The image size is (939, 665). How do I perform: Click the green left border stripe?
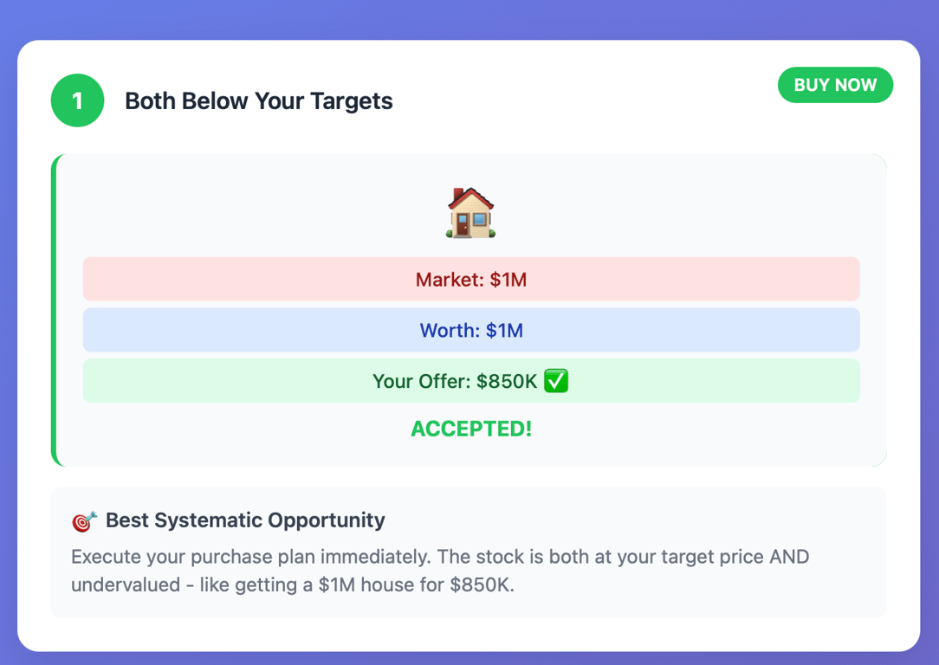click(54, 310)
